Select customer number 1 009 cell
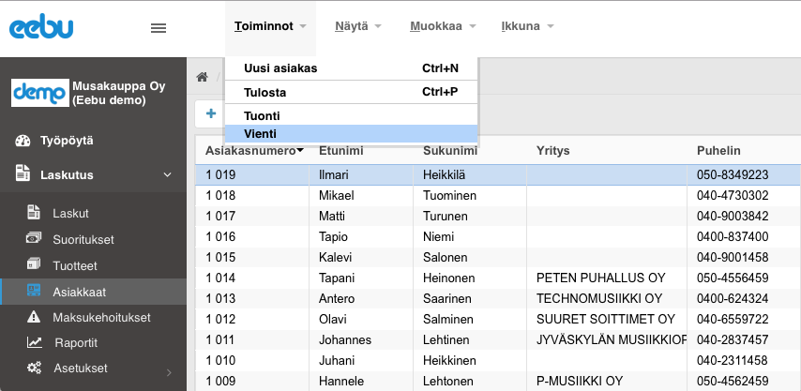The image size is (801, 391). click(x=252, y=382)
